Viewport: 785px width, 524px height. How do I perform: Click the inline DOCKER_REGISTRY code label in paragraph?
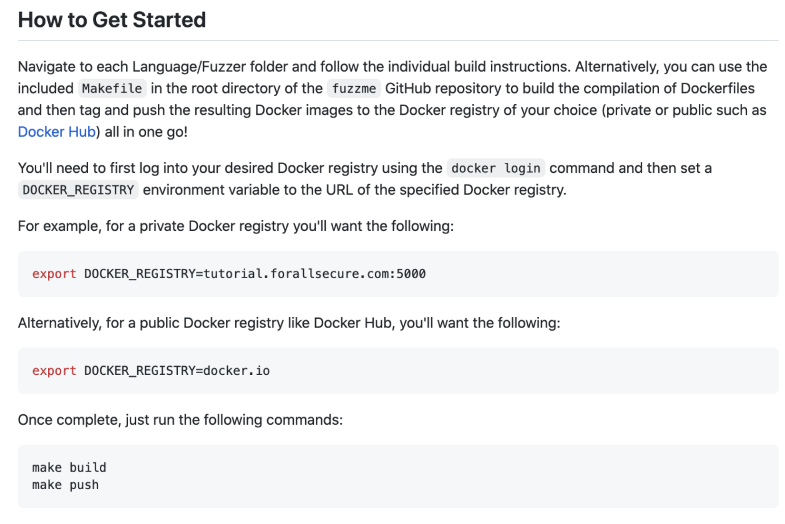78,190
